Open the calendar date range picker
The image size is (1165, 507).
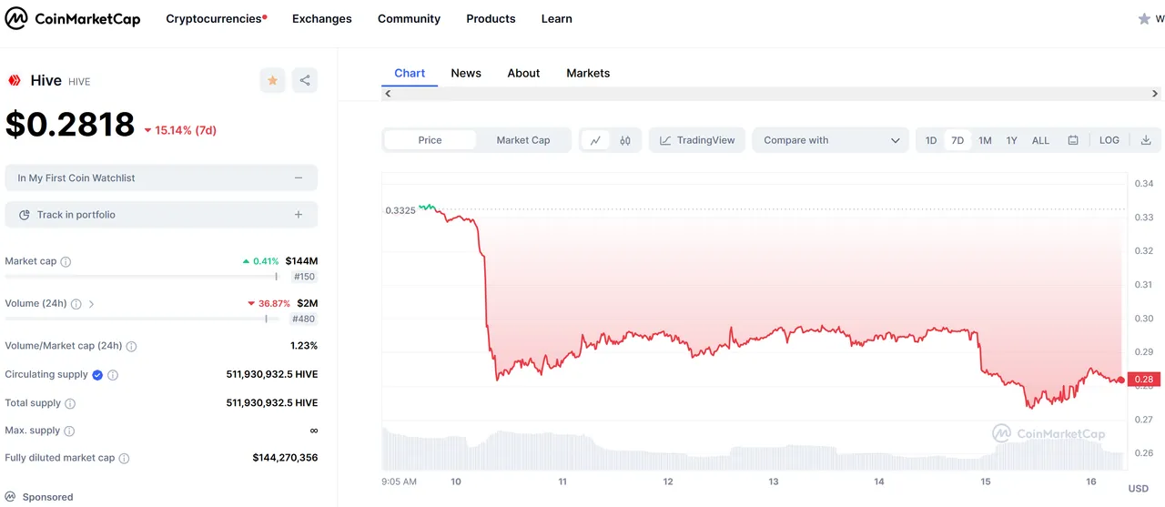1073,140
